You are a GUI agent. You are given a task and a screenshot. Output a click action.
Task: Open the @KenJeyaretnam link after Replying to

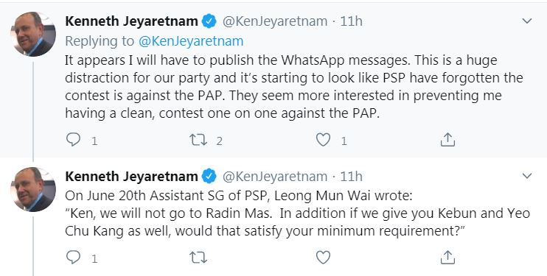[191, 41]
